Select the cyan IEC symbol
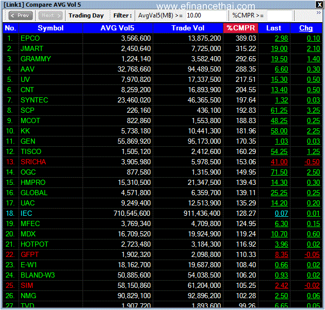This screenshot has height=310, width=325. click(26, 213)
